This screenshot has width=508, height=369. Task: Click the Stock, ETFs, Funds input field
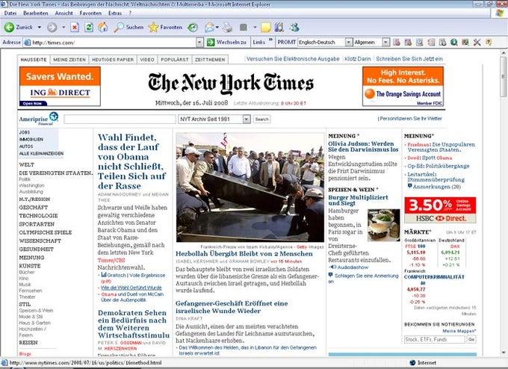[x=435, y=340]
